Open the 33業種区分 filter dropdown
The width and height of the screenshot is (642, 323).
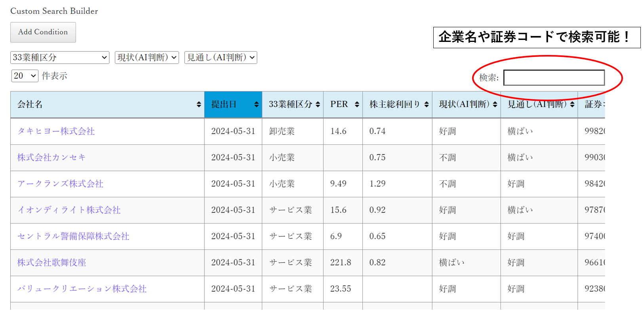click(x=60, y=57)
